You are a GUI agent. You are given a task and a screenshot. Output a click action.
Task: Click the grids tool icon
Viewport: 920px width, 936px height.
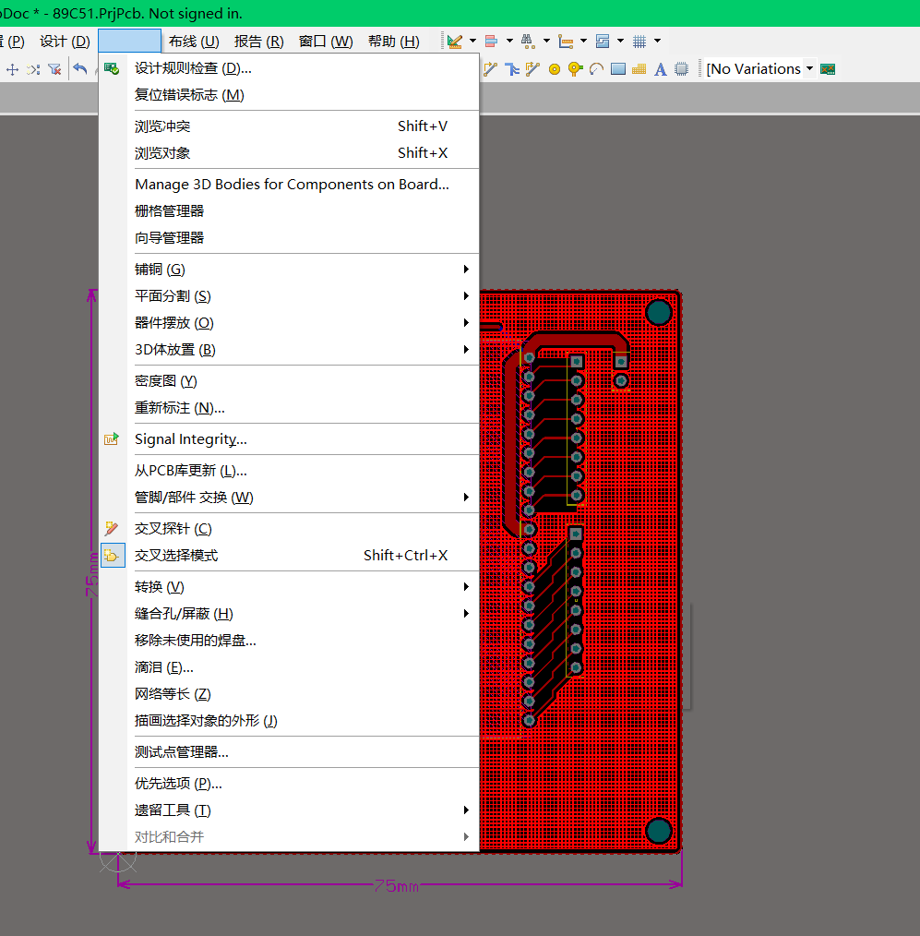pyautogui.click(x=639, y=42)
